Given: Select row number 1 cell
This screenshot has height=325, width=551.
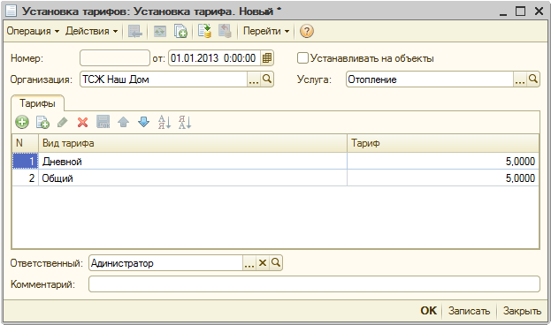Looking at the screenshot, I should tap(25, 161).
